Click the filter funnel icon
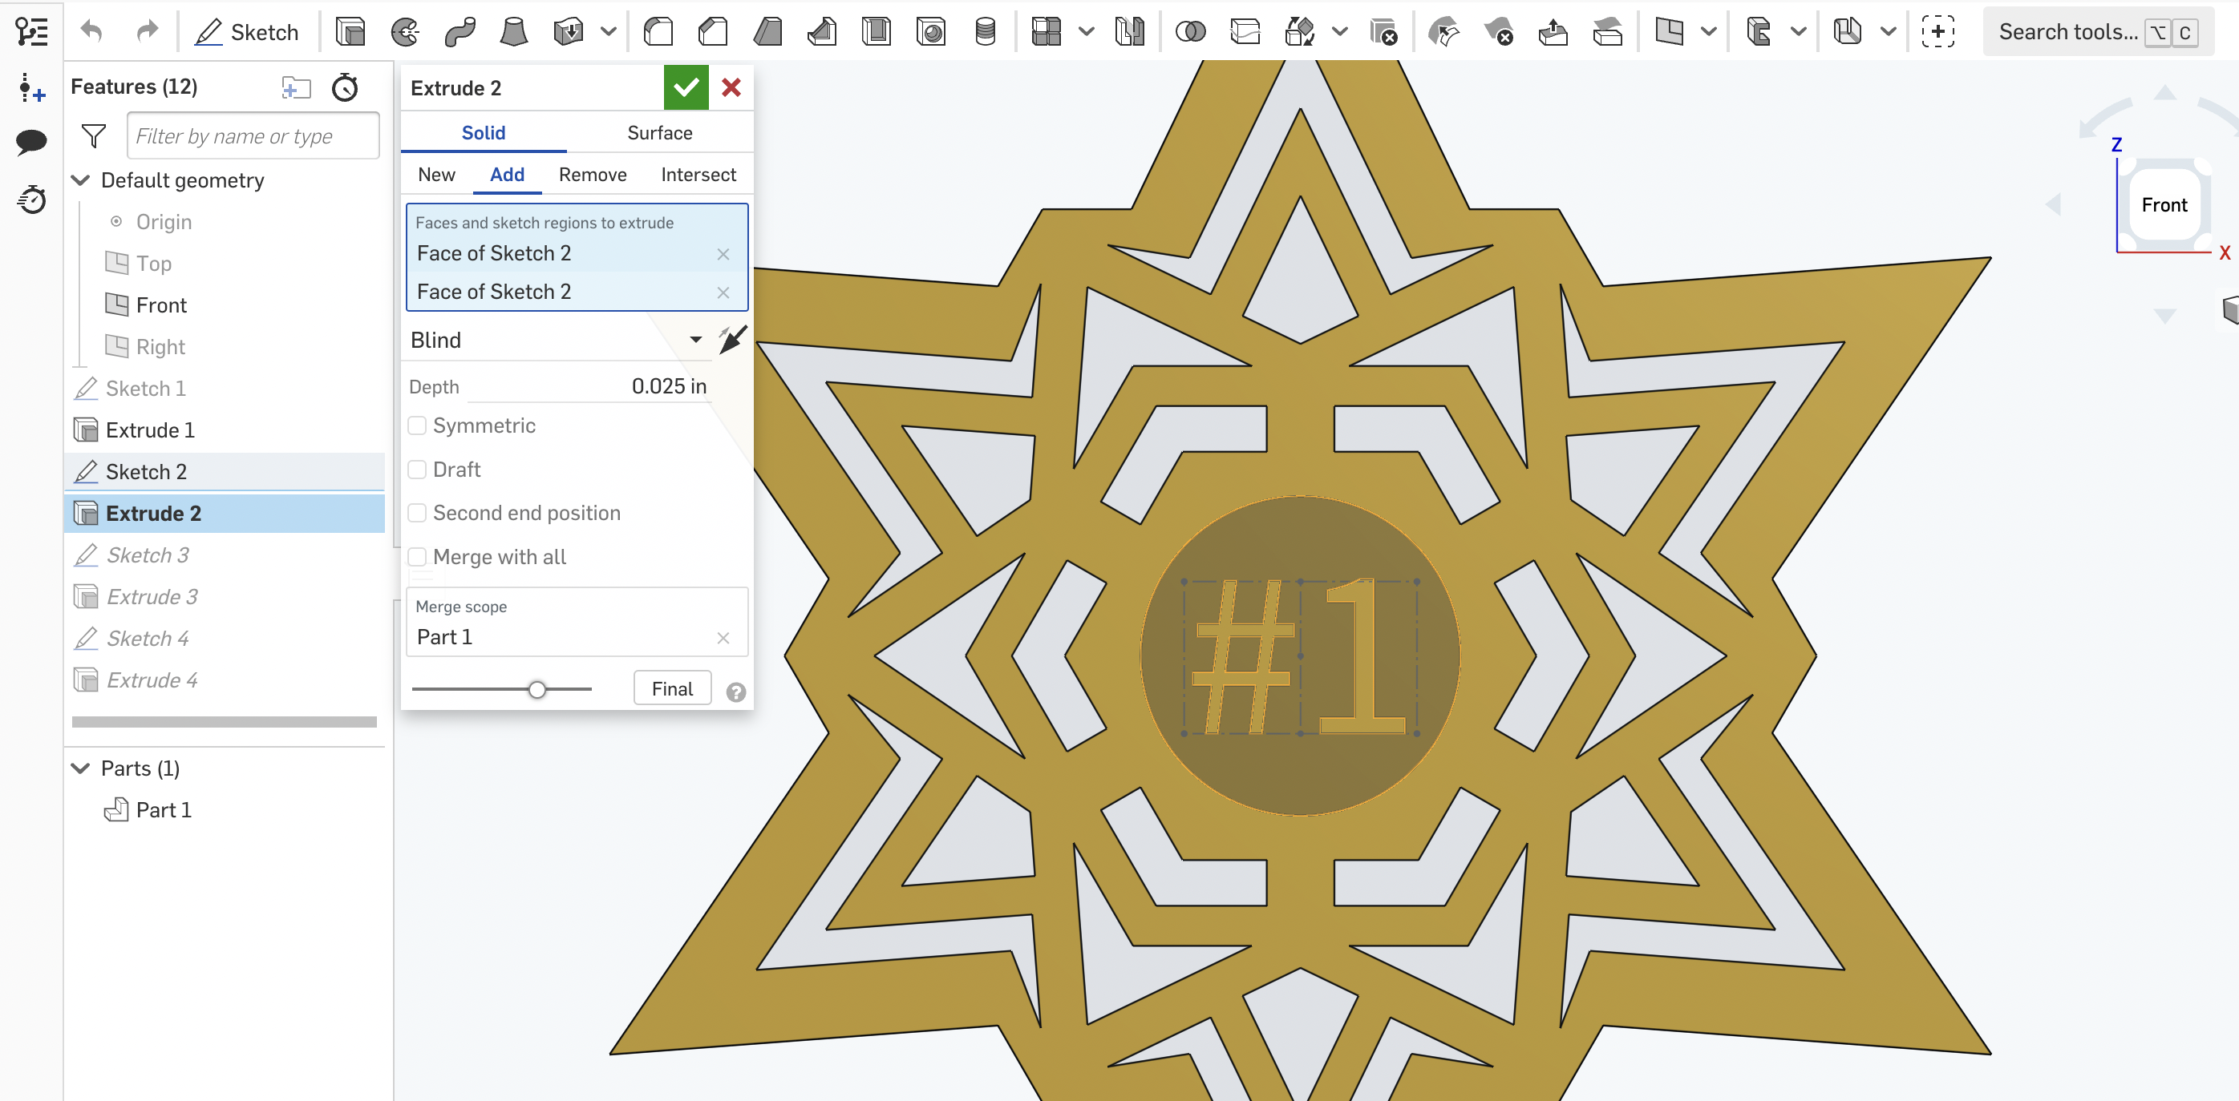The height and width of the screenshot is (1101, 2239). click(94, 135)
